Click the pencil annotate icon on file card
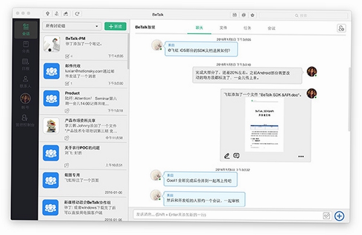362x235 pixels. 227,156
